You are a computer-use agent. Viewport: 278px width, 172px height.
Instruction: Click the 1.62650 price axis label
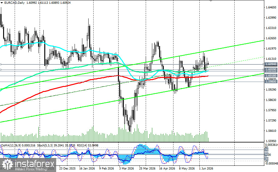pyautogui.click(x=271, y=38)
